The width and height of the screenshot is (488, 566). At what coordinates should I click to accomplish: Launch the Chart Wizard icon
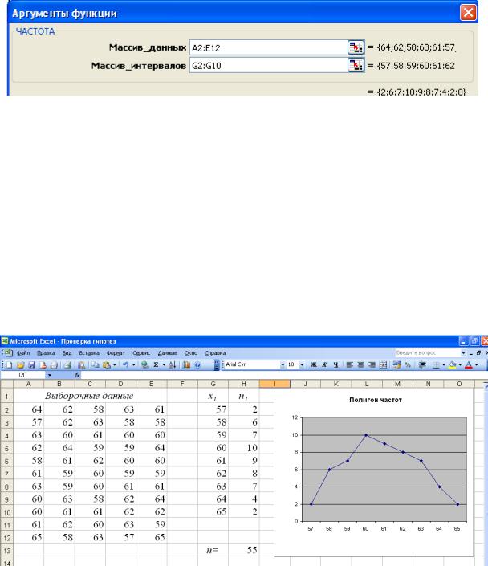coord(186,365)
